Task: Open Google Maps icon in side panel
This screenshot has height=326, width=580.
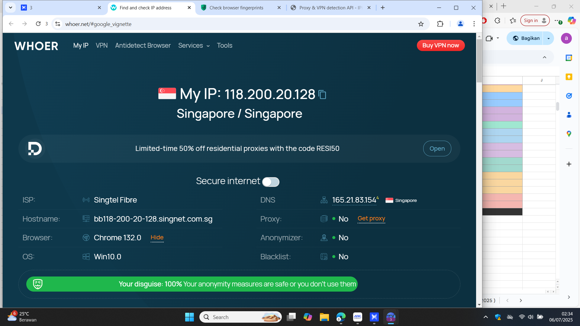Action: coord(569,134)
